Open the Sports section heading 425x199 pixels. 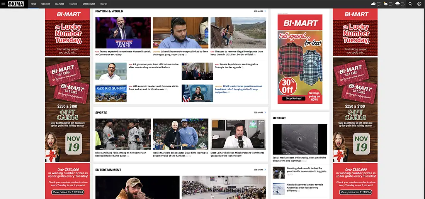(x=101, y=113)
